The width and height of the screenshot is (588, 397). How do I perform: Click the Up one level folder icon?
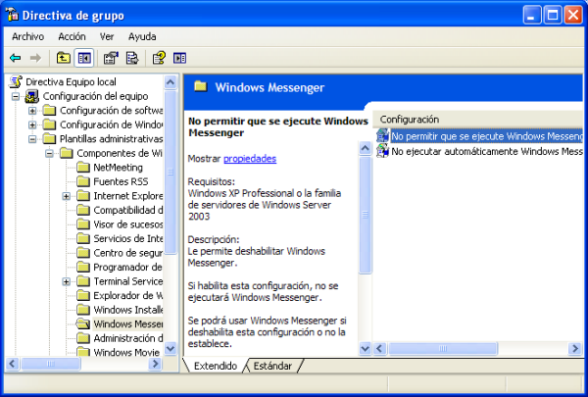(x=64, y=58)
